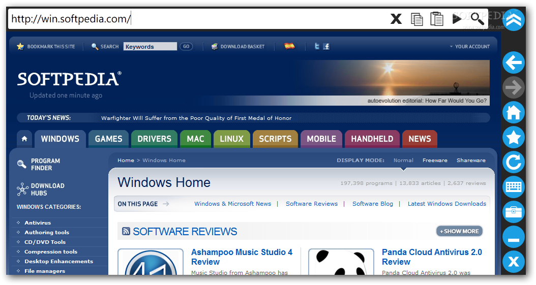Open Program Finder

39,165
